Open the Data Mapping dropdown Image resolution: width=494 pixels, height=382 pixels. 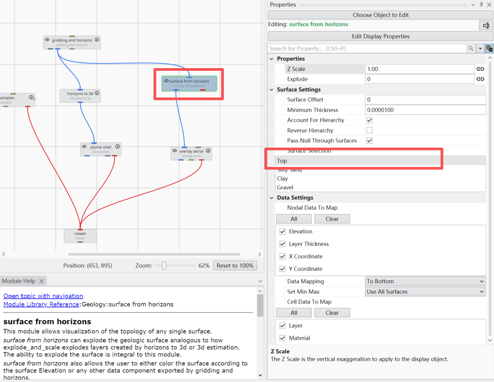coord(425,281)
